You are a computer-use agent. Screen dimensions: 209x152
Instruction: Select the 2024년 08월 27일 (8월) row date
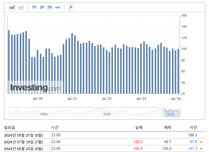click(23, 135)
